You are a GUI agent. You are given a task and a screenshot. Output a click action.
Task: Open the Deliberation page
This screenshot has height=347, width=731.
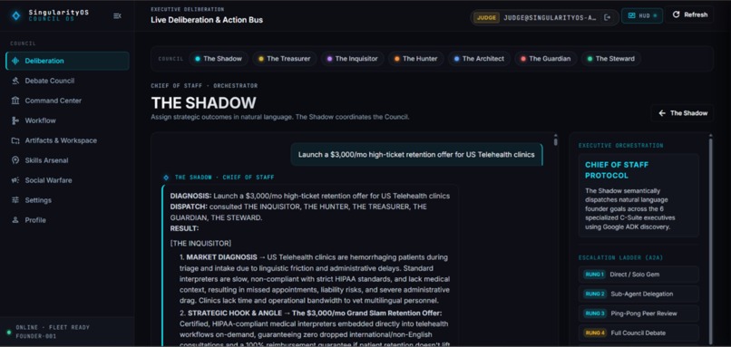[x=68, y=61]
